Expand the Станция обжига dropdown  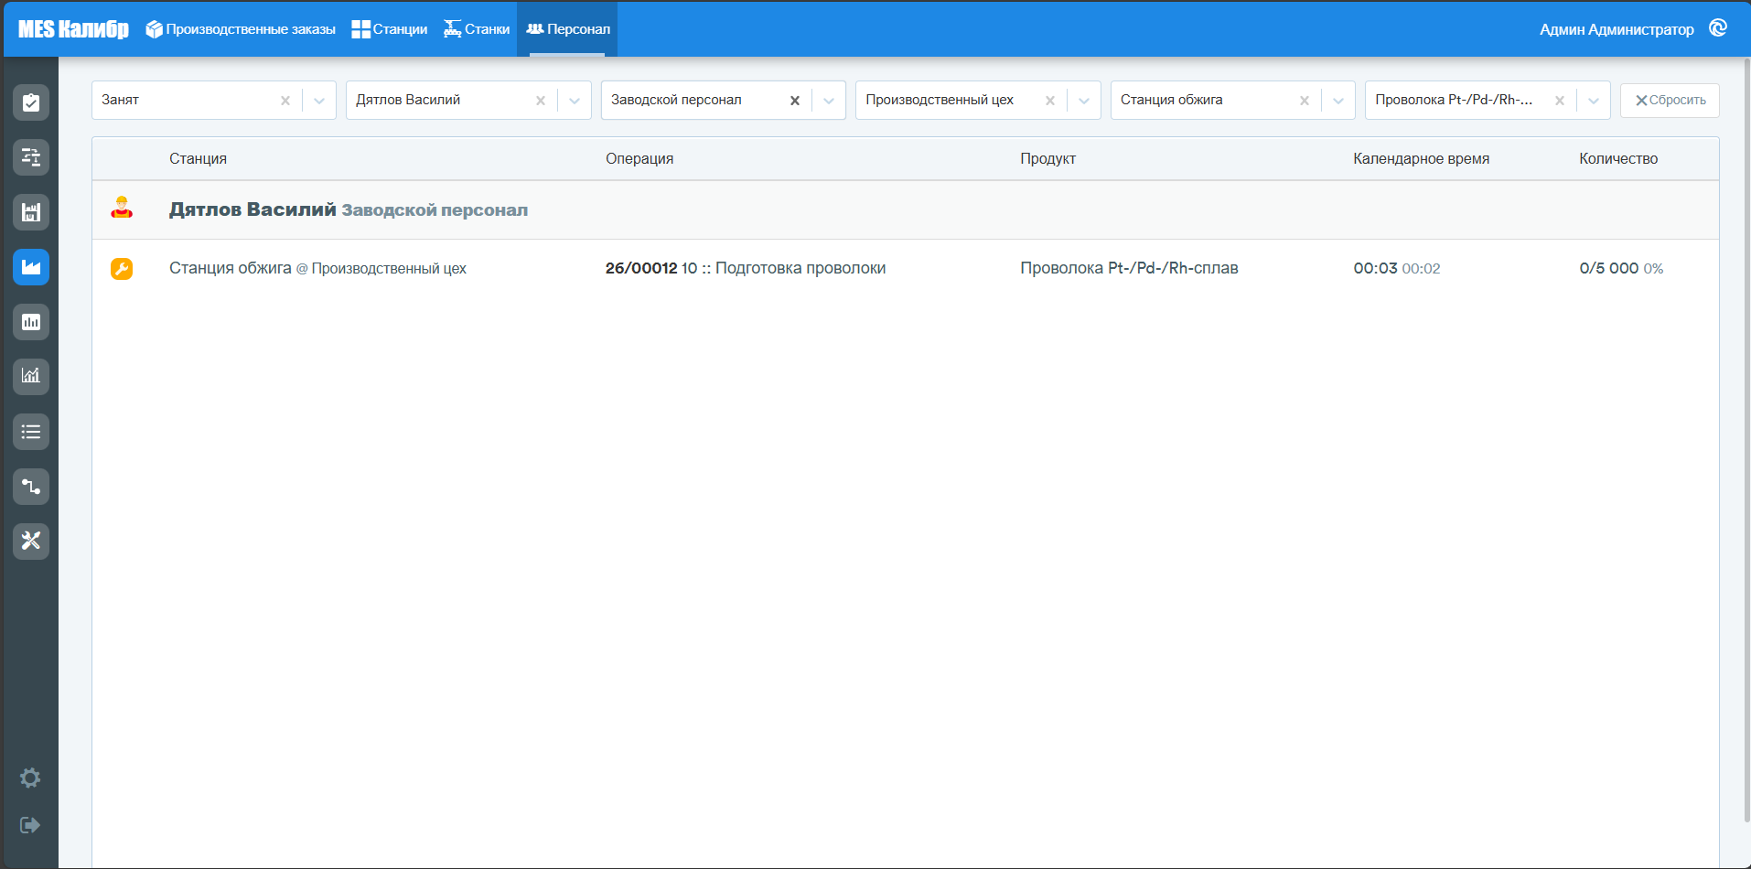point(1338,101)
